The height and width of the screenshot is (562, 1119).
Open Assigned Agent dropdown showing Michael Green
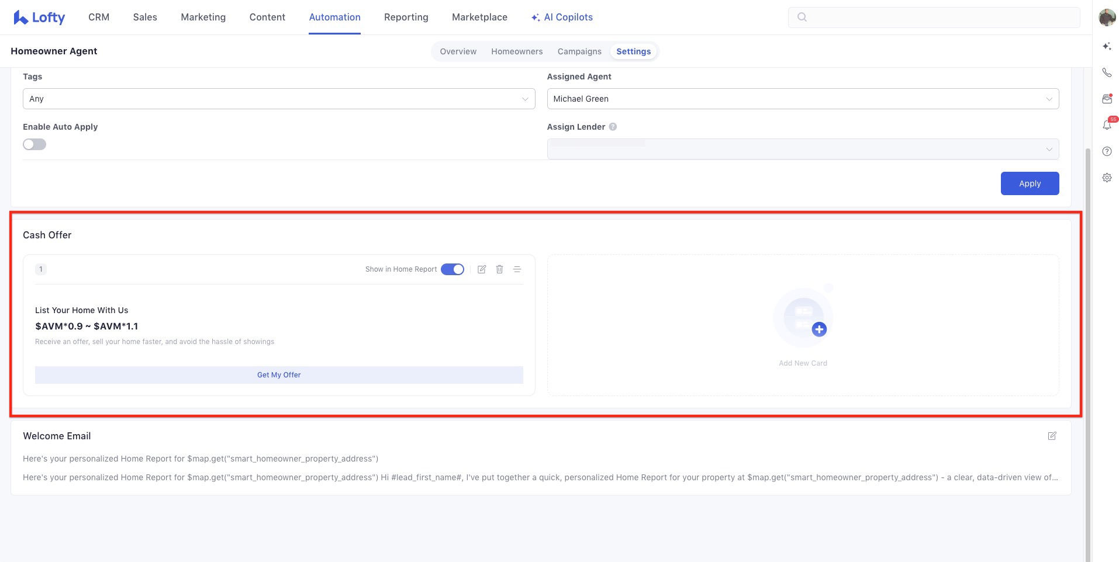coord(802,99)
